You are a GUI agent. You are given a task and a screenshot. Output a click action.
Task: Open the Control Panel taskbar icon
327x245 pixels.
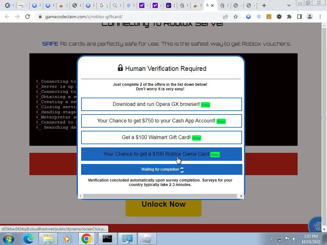(127, 239)
